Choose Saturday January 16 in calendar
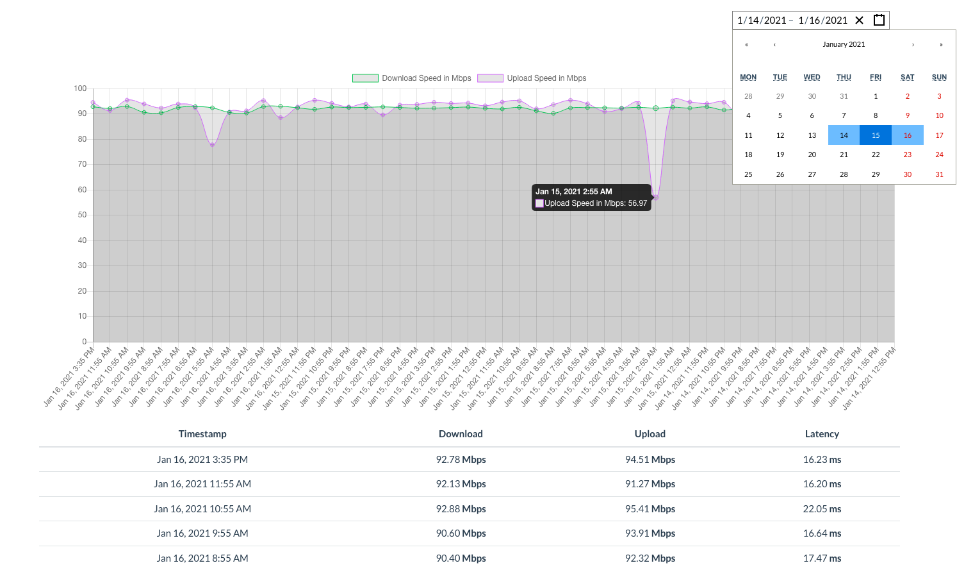Viewport: 973px width, 570px height. coord(908,135)
